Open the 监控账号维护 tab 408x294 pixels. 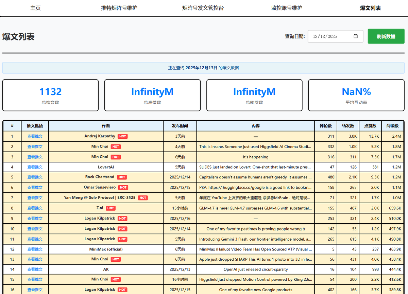(x=287, y=8)
